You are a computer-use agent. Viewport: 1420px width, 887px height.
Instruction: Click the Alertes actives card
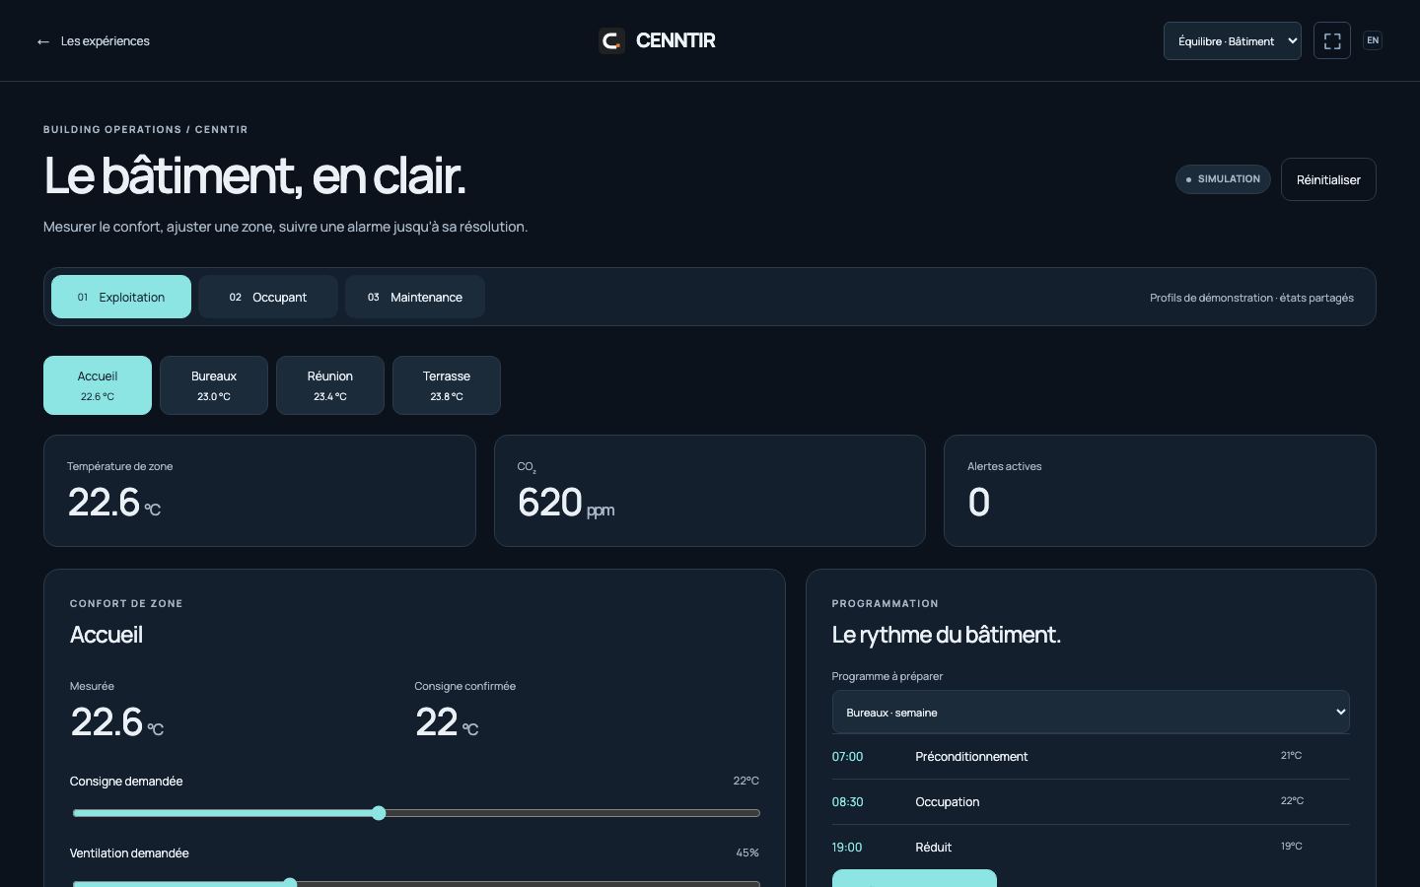[1160, 491]
